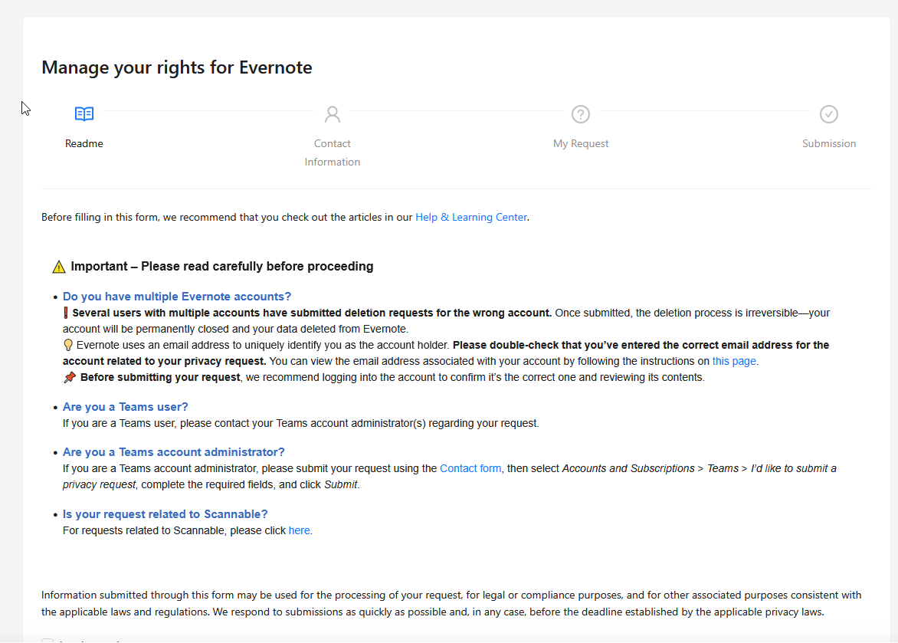Click 'Do you have multiple Evernote accounts?' heading
898x643 pixels.
(177, 297)
